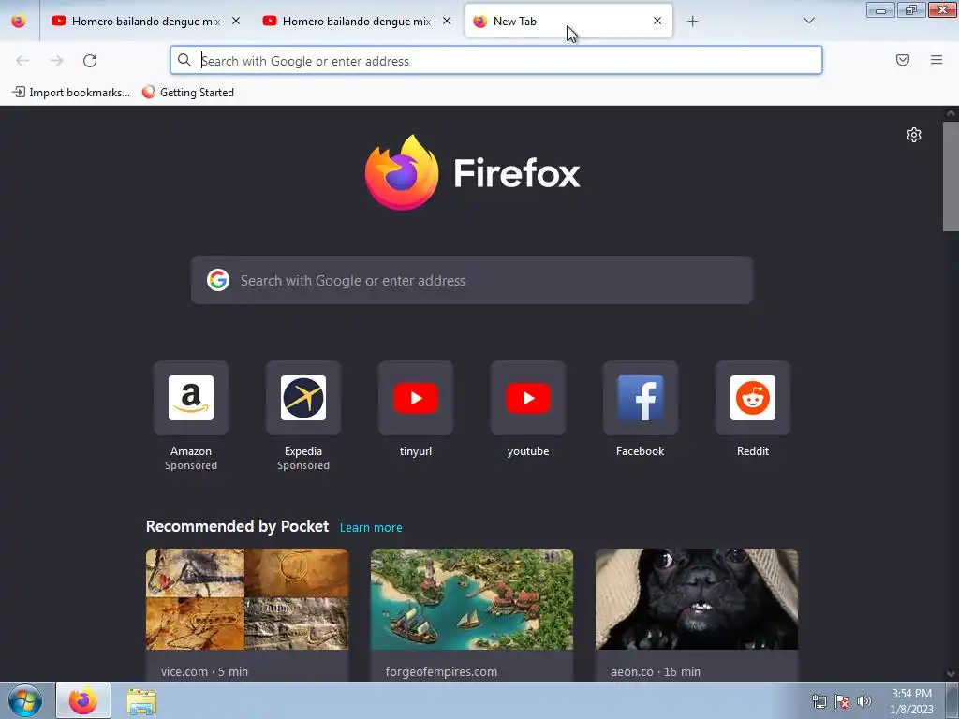Image resolution: width=959 pixels, height=719 pixels.
Task: Click the forgeofempires.com source text
Action: 441,671
